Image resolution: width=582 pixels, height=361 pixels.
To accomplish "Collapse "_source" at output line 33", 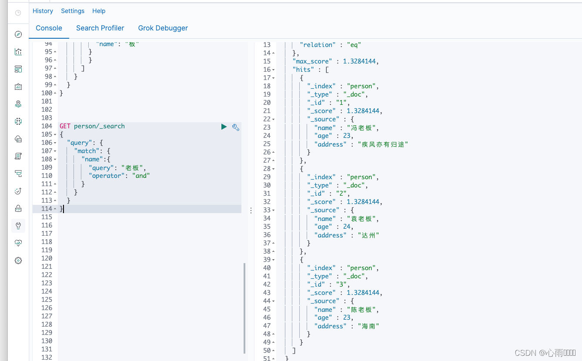I will [x=274, y=211].
